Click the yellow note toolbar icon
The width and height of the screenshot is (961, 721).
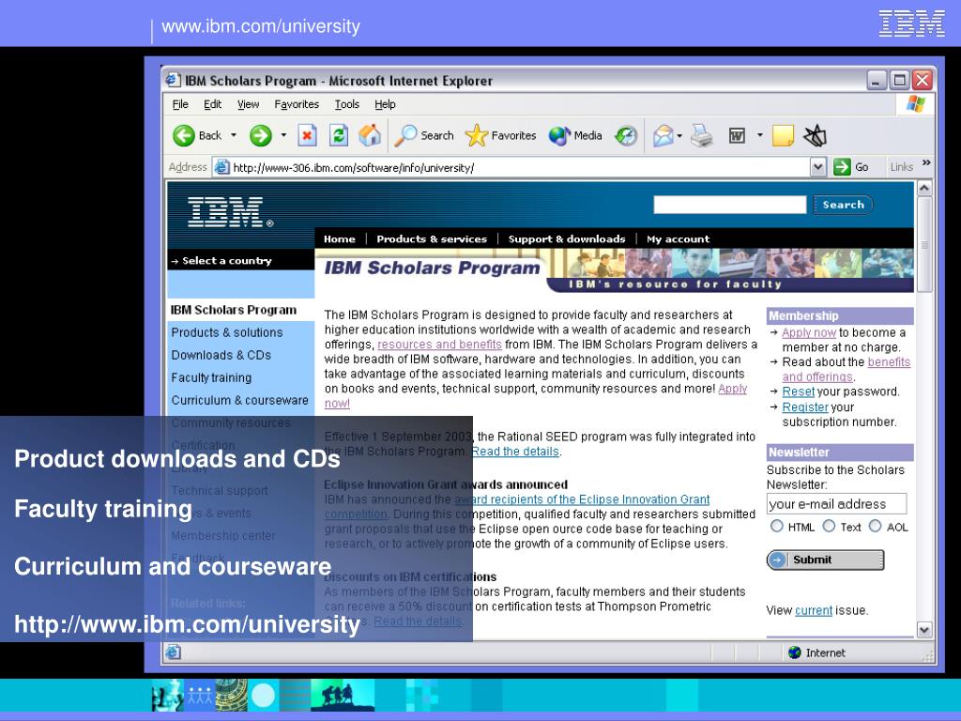783,135
